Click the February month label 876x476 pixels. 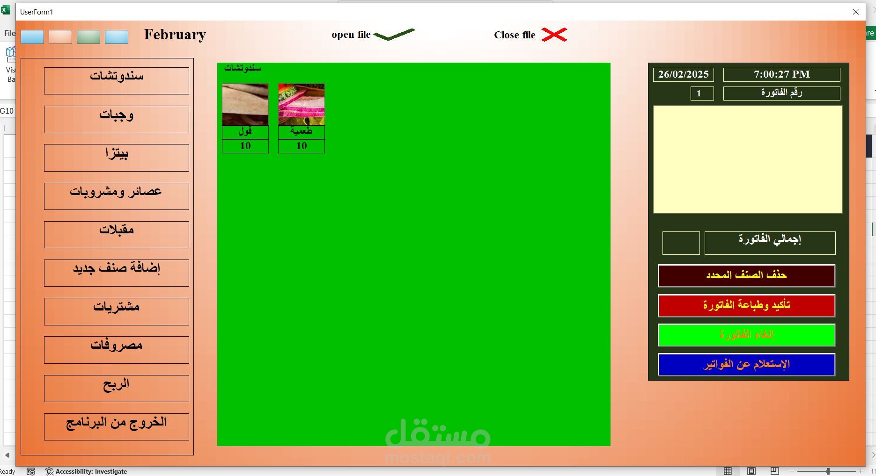(175, 35)
